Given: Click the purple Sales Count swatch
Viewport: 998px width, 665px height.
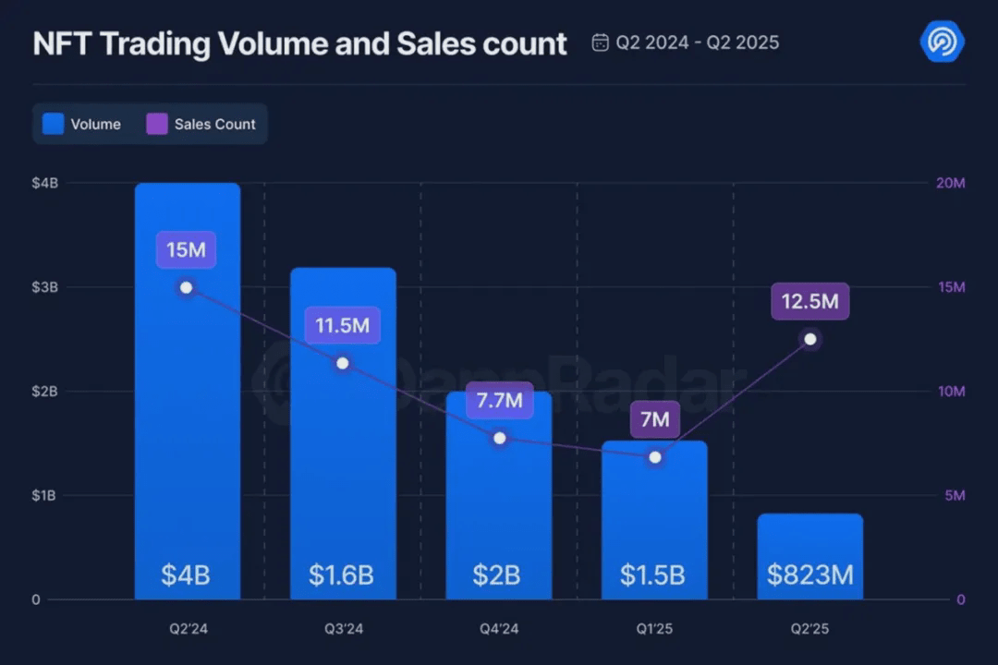Looking at the screenshot, I should 157,124.
